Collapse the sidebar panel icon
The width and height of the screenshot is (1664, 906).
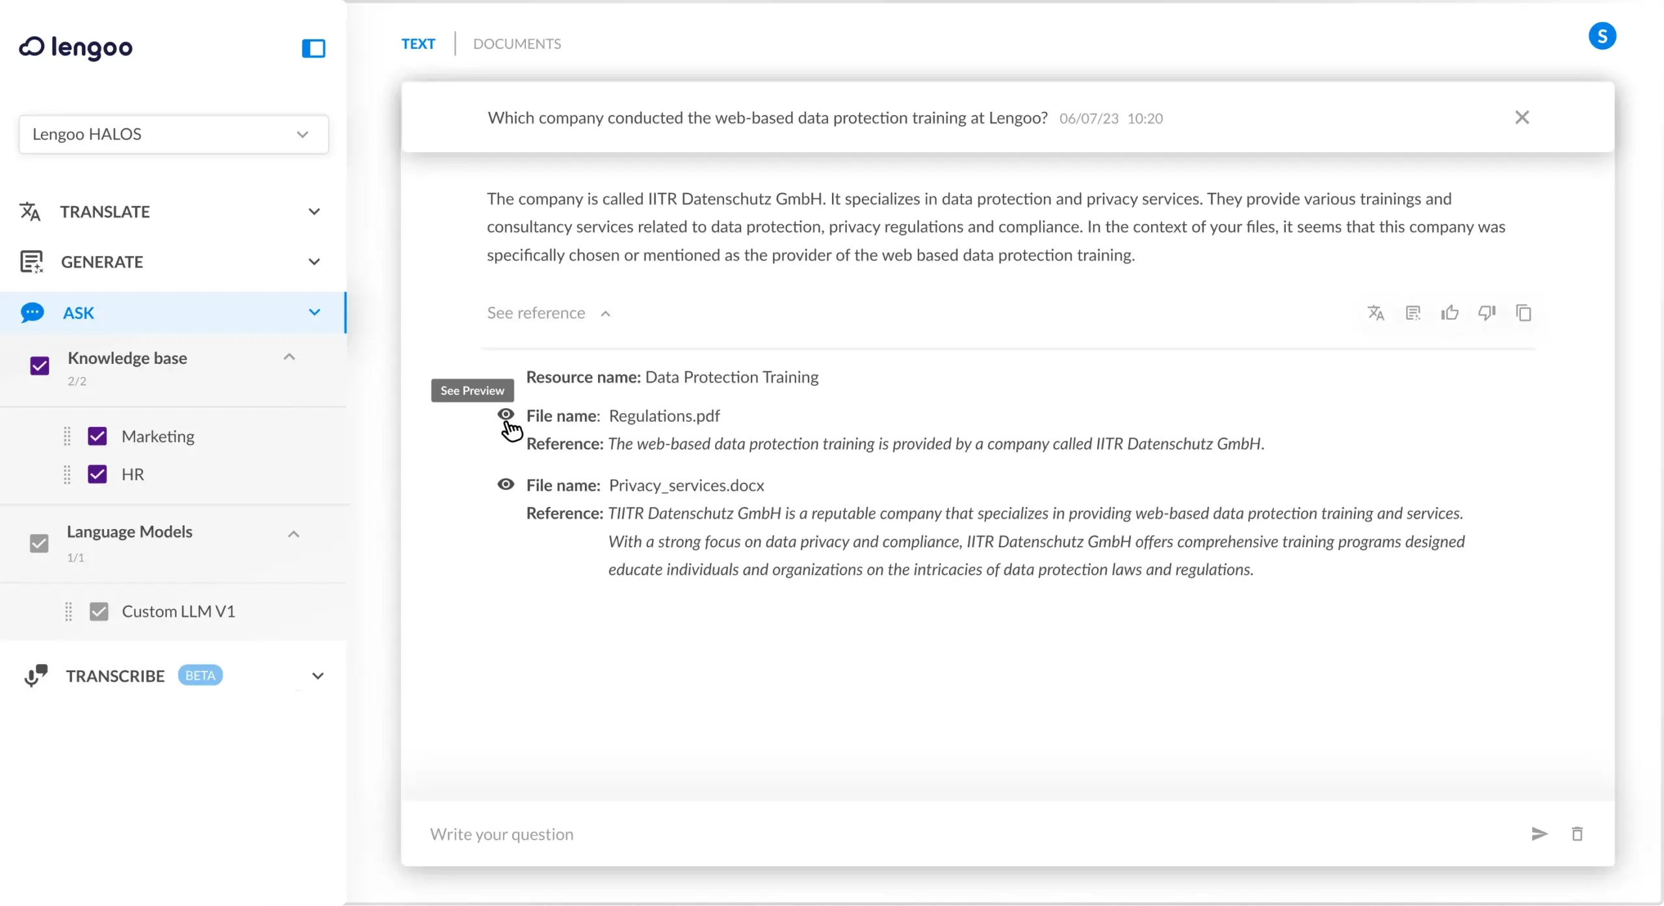(313, 48)
